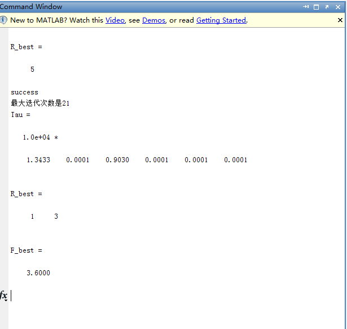
Task: Click the '最大迭代次数是21' output line
Action: click(40, 103)
